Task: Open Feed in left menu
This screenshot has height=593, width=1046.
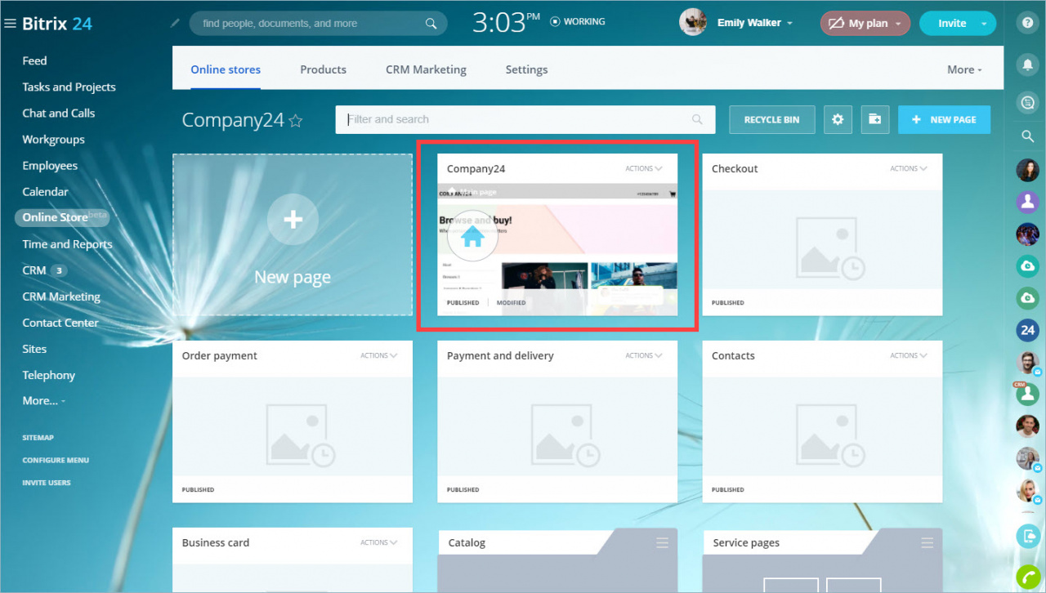Action: [x=34, y=60]
